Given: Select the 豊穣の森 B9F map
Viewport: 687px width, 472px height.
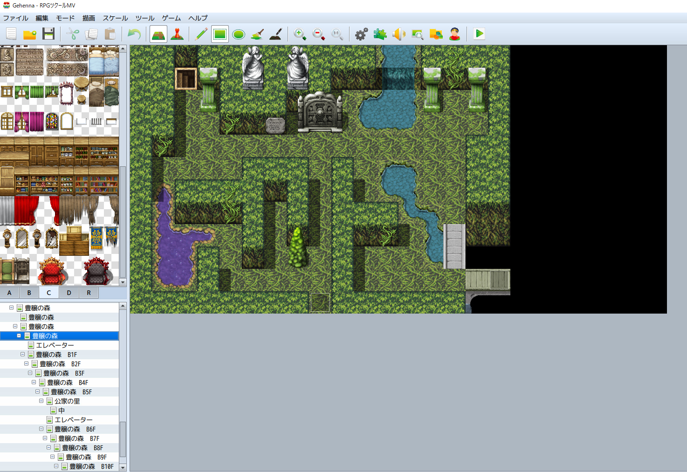Looking at the screenshot, I should 86,457.
